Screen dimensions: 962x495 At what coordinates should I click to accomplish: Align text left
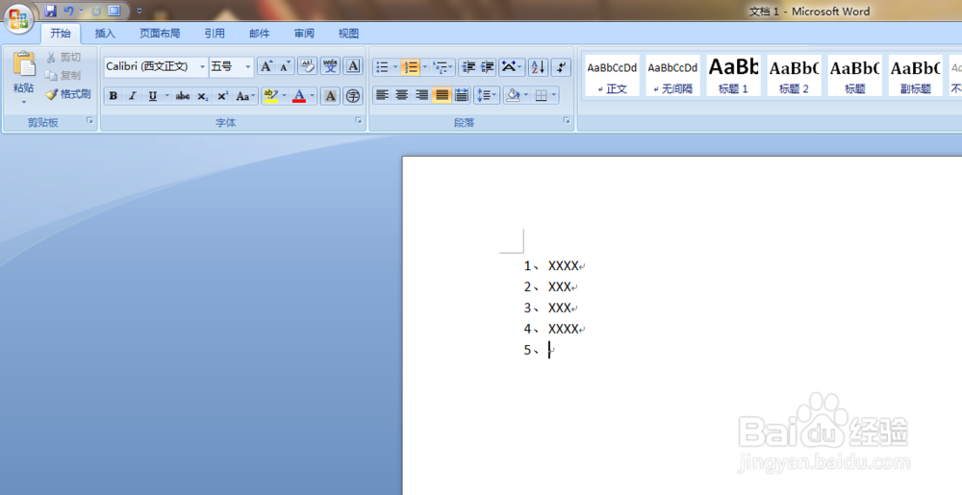[x=382, y=95]
